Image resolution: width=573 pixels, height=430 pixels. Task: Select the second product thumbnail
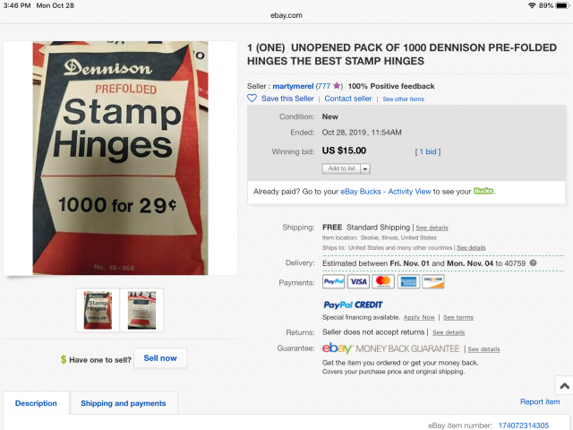tap(141, 310)
